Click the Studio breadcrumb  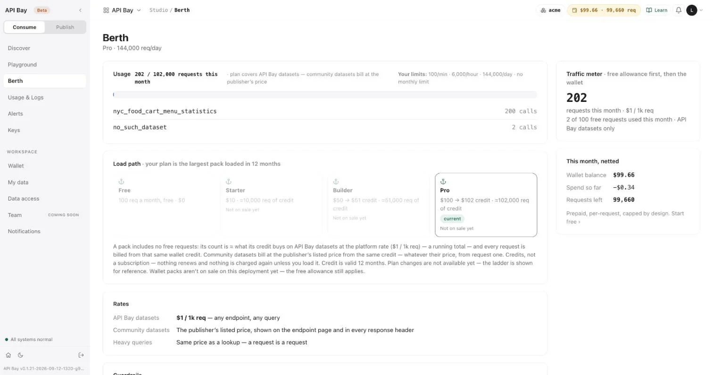pyautogui.click(x=158, y=10)
